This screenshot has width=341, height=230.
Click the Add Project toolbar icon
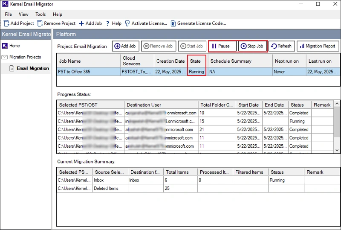(6, 23)
